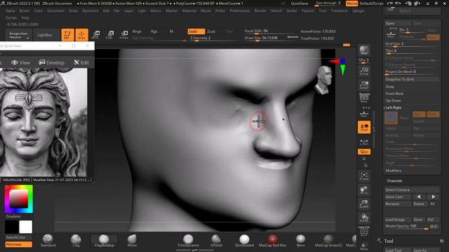This screenshot has height=252, width=449.
Task: Click the QuickSave button
Action: point(300,3)
